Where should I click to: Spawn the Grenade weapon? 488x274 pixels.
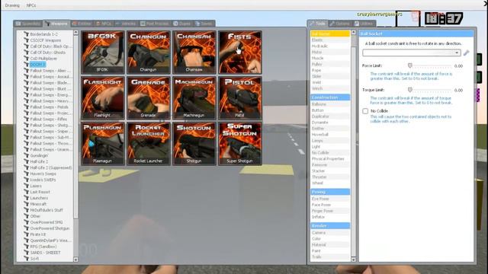coord(149,98)
